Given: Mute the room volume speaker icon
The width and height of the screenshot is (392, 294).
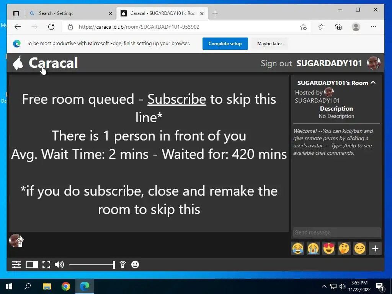Looking at the screenshot, I should pyautogui.click(x=59, y=265).
